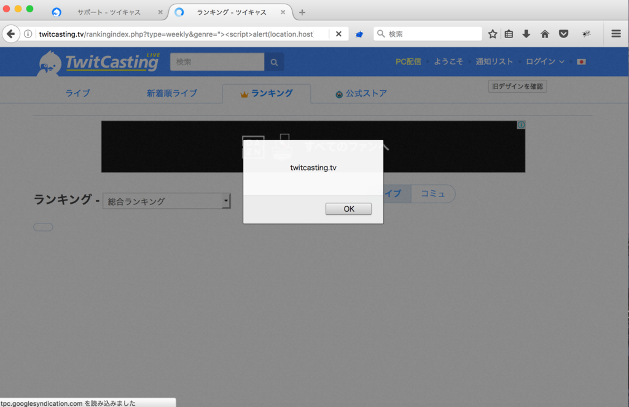629x407 pixels.
Task: Focus the browser search field
Action: [x=428, y=34]
